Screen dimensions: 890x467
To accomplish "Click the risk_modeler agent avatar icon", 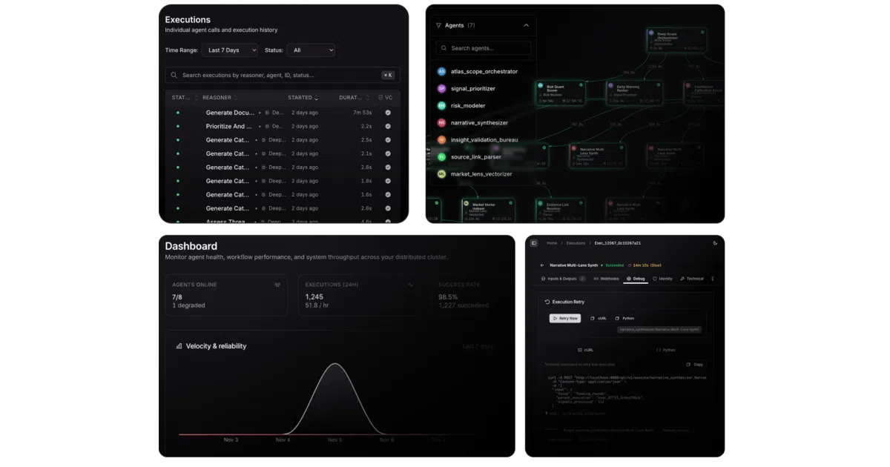I will (441, 105).
